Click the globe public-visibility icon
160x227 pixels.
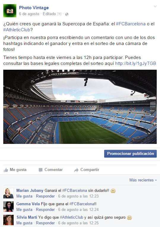tap(67, 14)
